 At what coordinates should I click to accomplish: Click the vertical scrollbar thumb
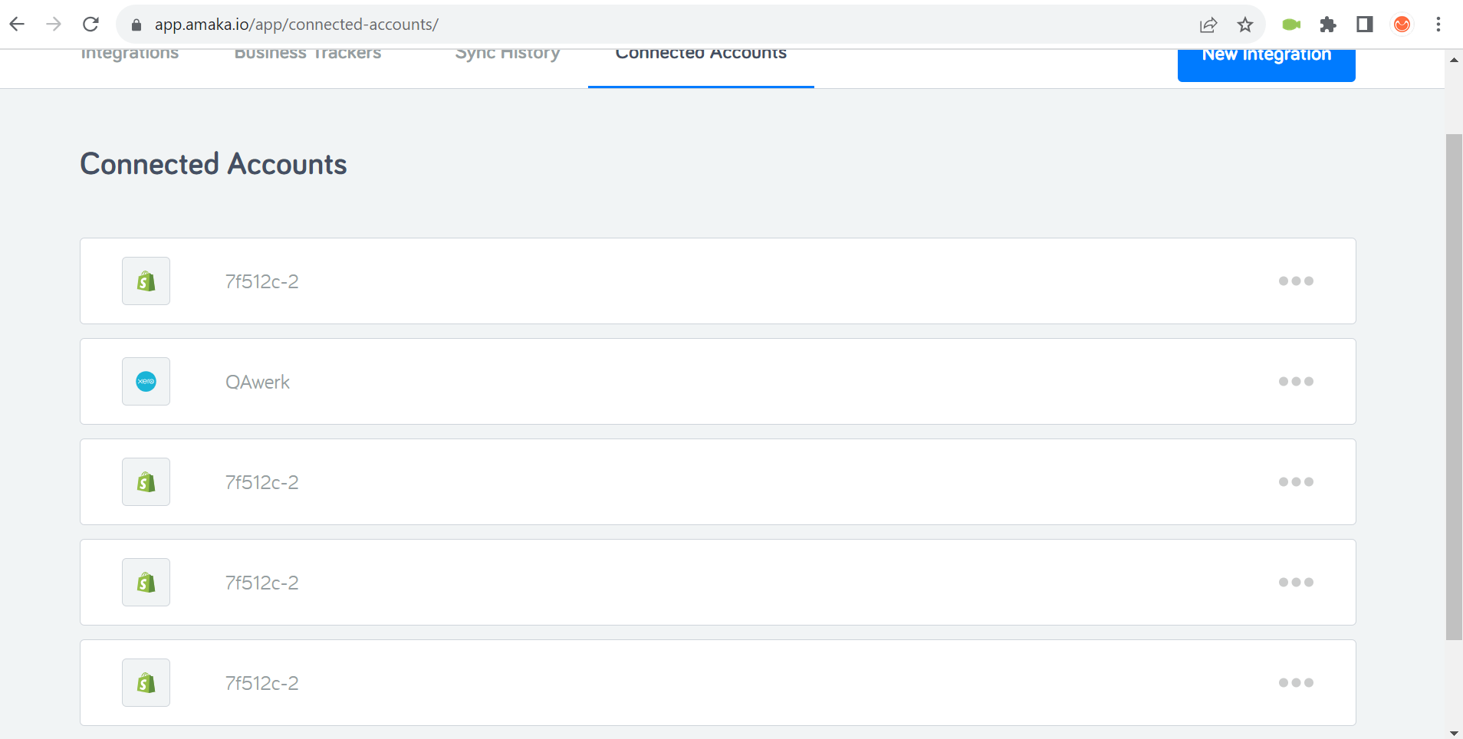click(1454, 387)
